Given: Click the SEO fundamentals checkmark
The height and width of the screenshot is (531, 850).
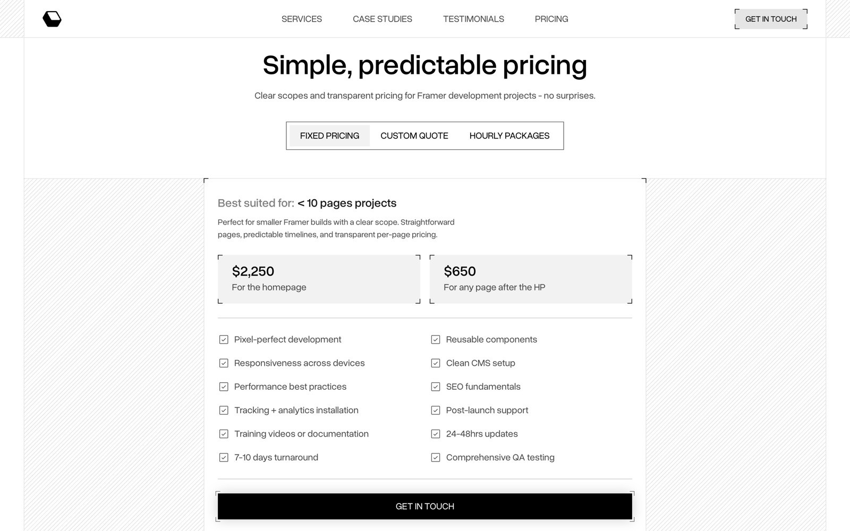Looking at the screenshot, I should coord(436,387).
